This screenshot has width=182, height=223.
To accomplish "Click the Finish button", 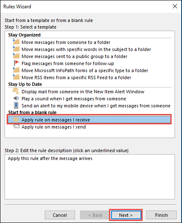I will (161, 215).
